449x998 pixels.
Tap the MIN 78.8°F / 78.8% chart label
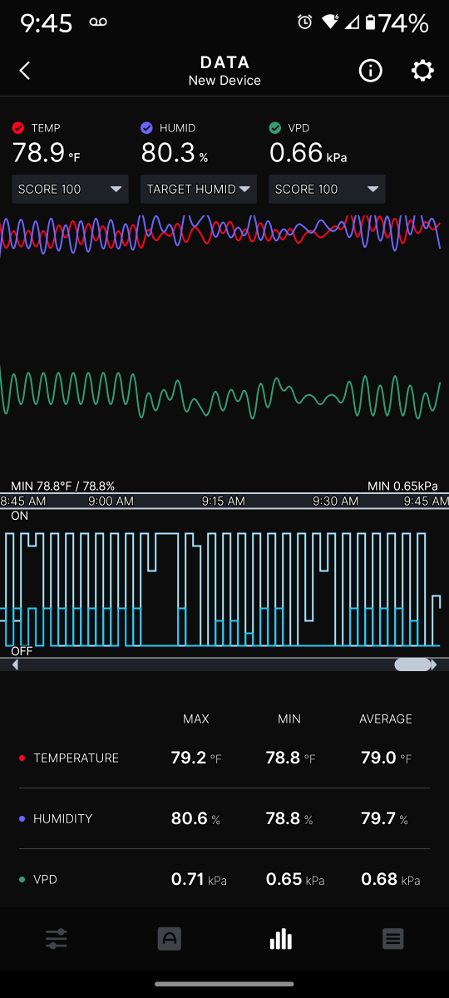click(x=63, y=486)
